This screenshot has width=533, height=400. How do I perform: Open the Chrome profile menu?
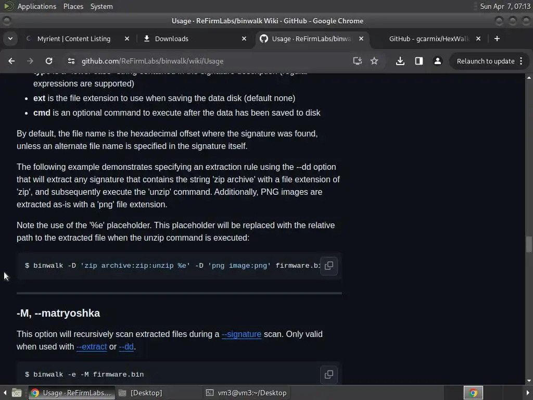(437, 61)
